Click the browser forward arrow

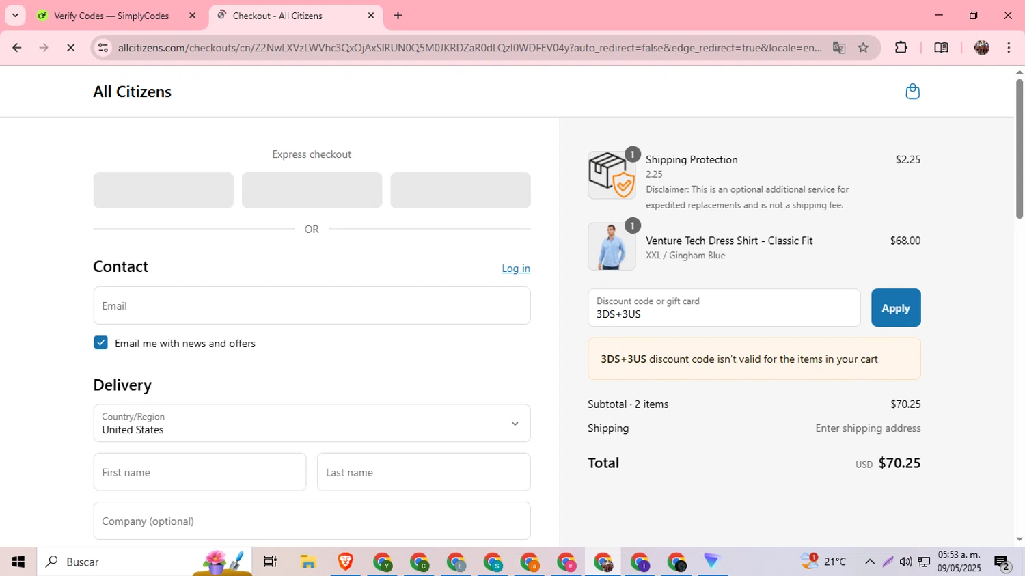tap(44, 48)
